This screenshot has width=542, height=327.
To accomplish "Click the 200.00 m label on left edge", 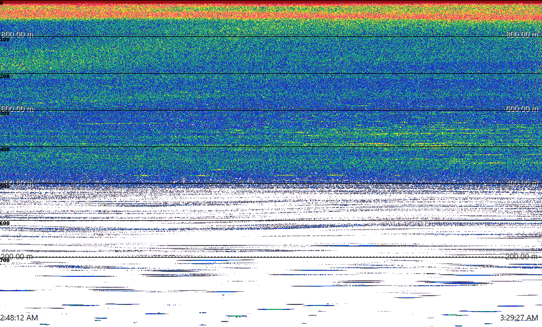I will point(17,257).
